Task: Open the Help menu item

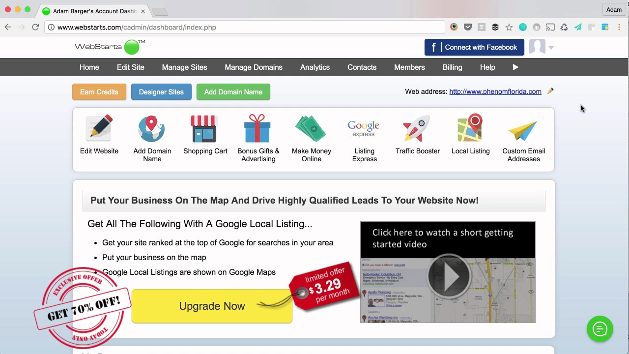Action: 487,67
